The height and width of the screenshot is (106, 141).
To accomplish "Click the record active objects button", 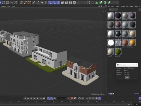I will click(x=69, y=98).
